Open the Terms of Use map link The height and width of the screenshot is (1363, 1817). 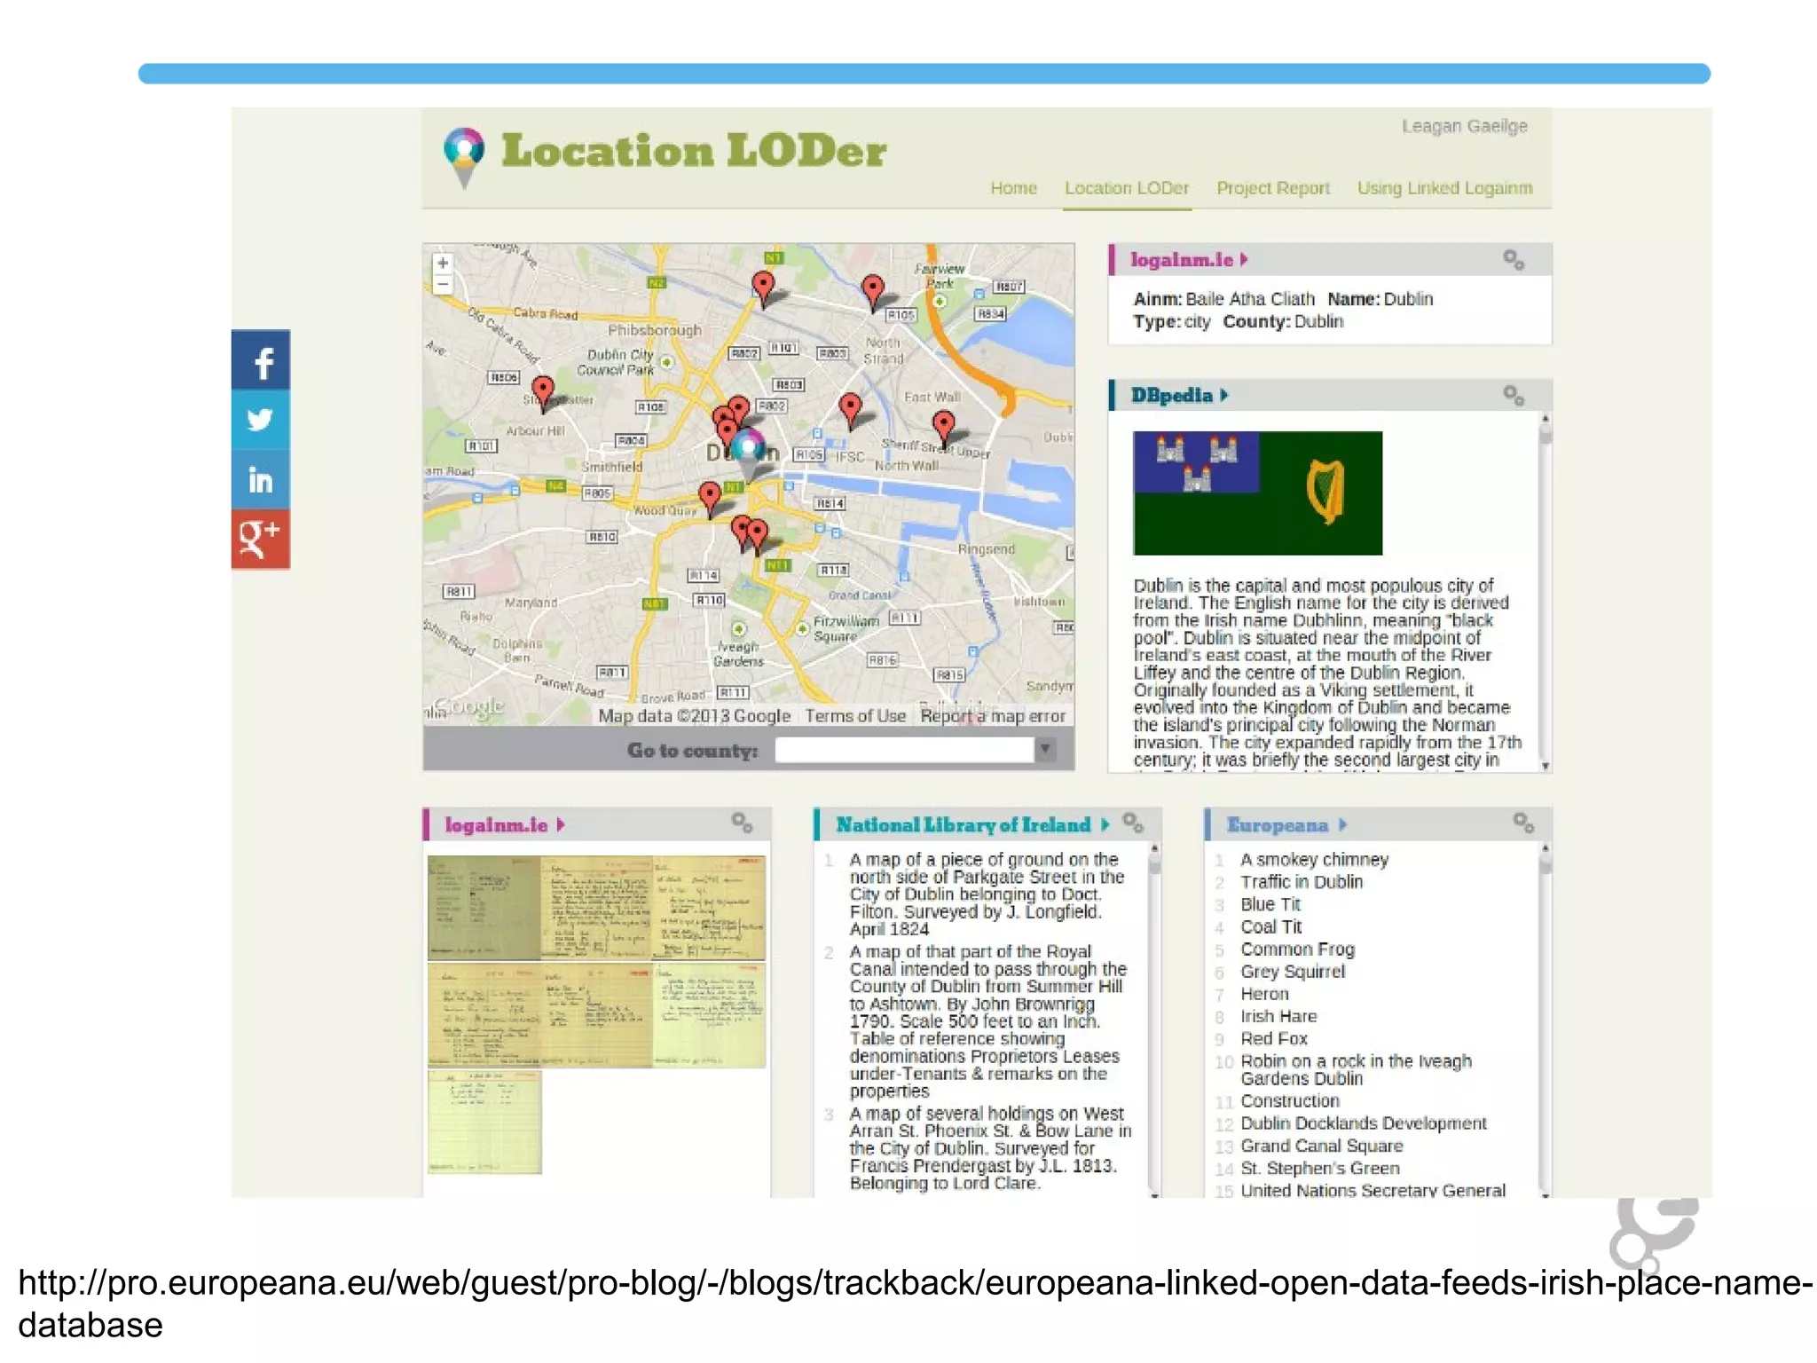click(855, 715)
